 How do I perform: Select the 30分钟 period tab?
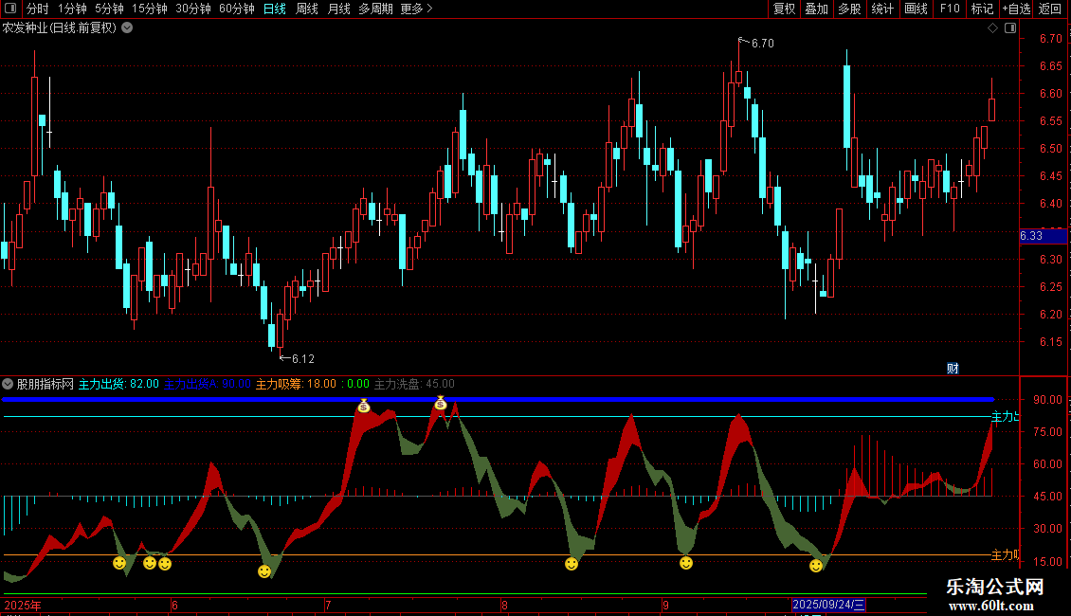(193, 9)
